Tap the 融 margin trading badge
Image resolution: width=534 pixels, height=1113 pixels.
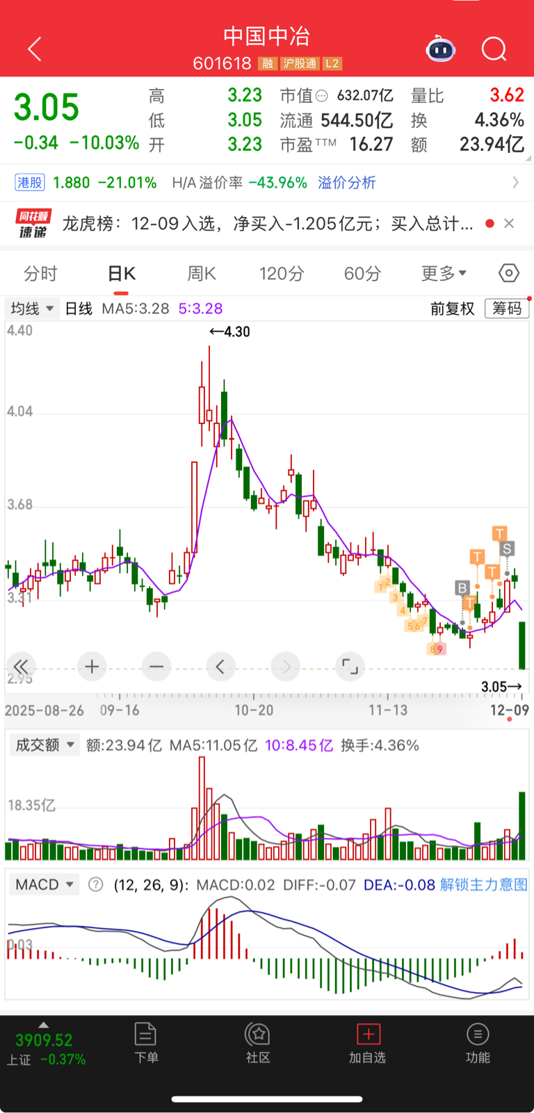tap(268, 64)
